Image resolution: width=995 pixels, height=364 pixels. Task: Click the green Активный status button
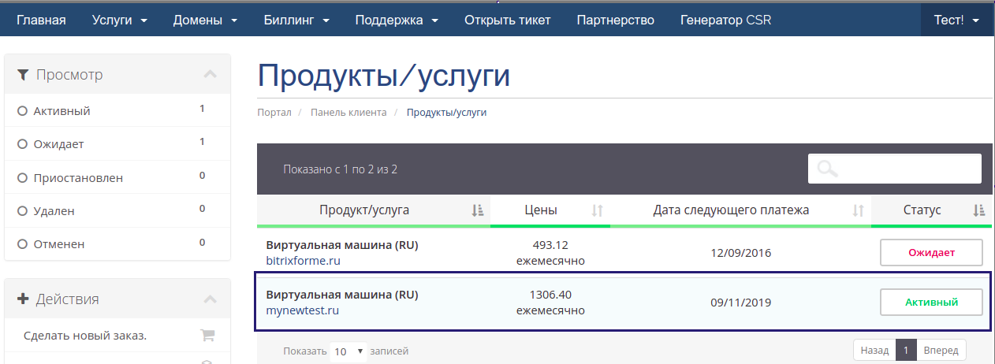click(931, 302)
